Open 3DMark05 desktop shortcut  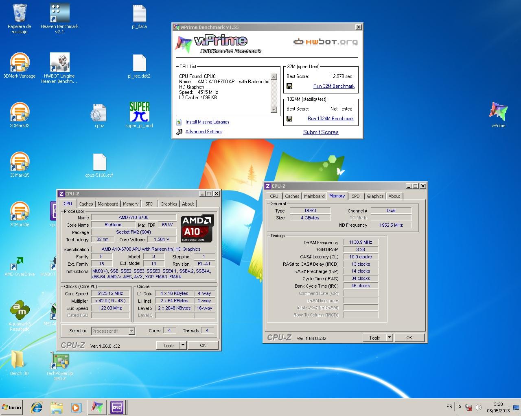point(20,165)
